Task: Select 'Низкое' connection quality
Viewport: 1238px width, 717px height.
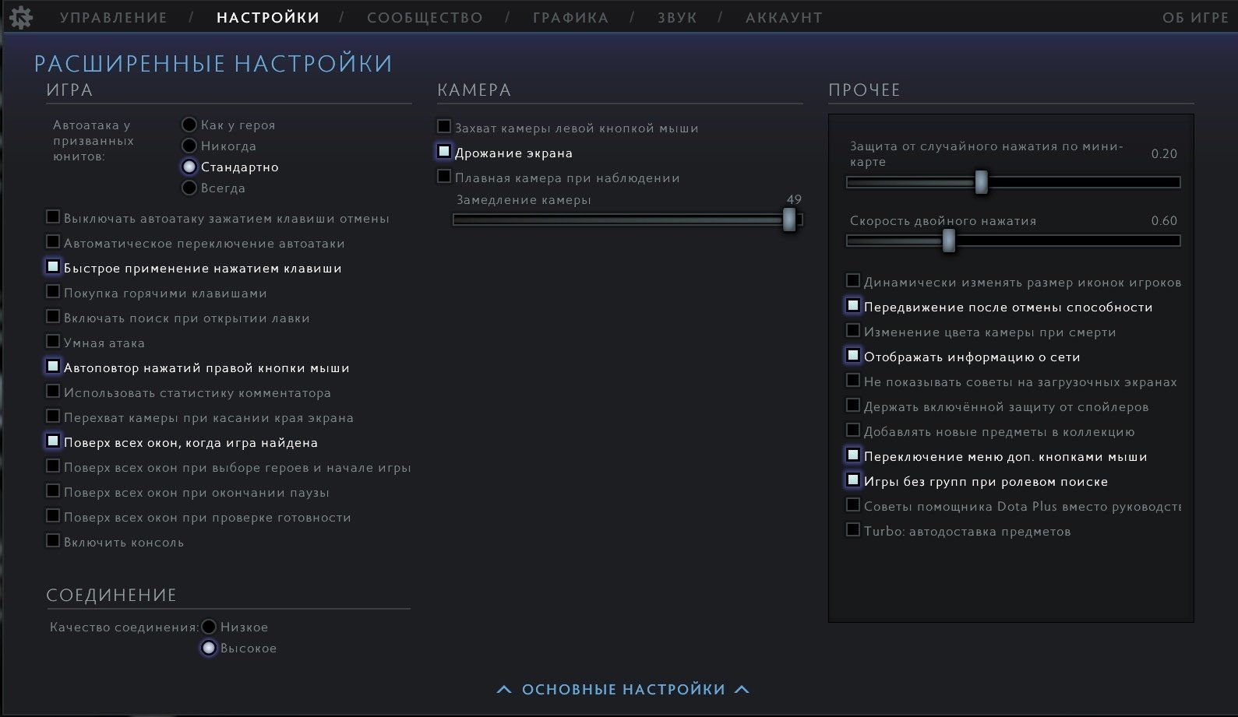Action: [x=209, y=627]
